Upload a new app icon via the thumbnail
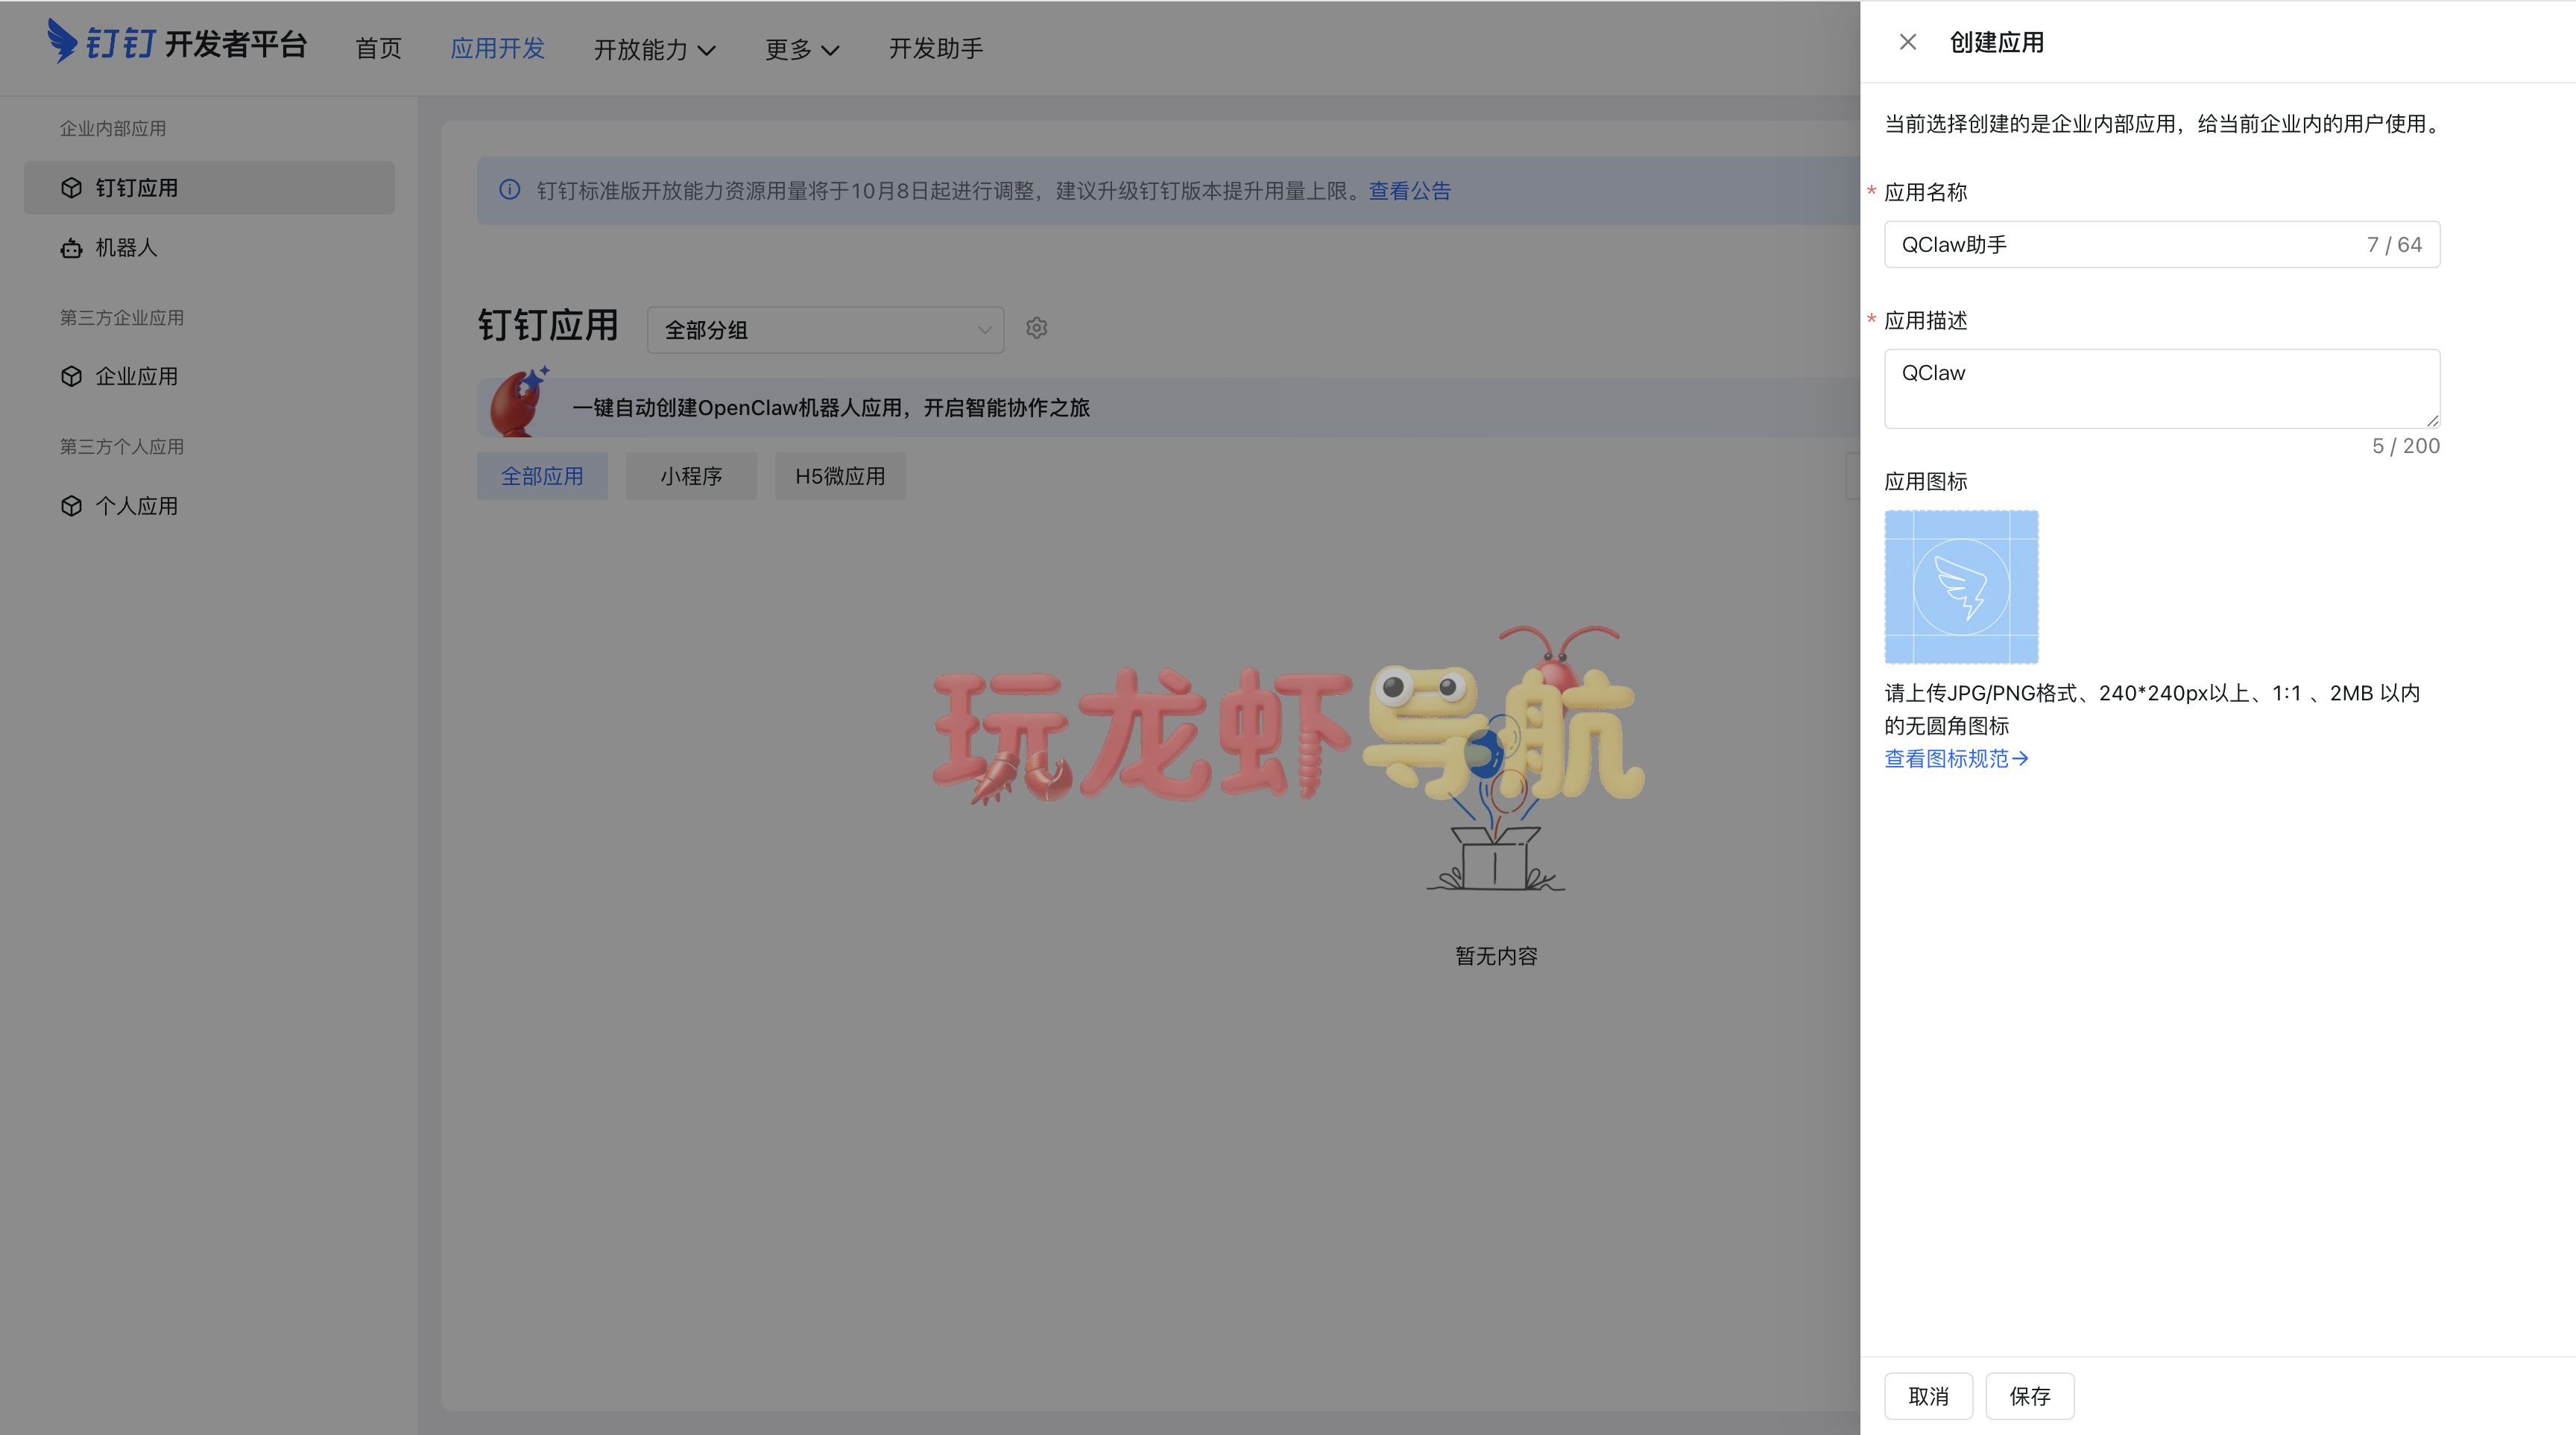Screen dimensions: 2576x1435 tap(1961, 586)
